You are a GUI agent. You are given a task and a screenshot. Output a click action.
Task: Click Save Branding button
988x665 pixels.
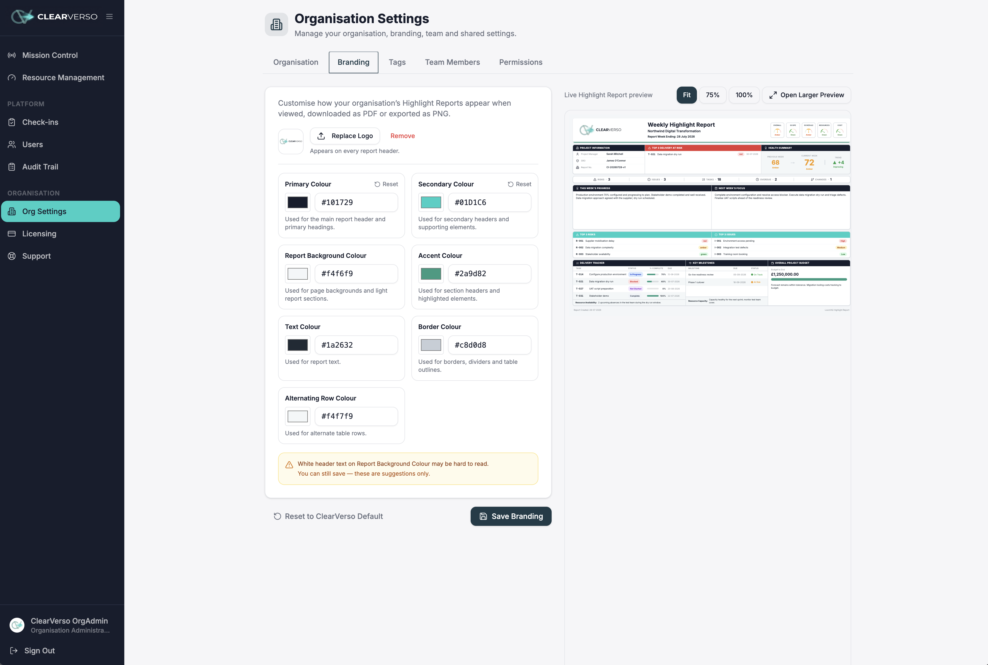click(x=511, y=516)
